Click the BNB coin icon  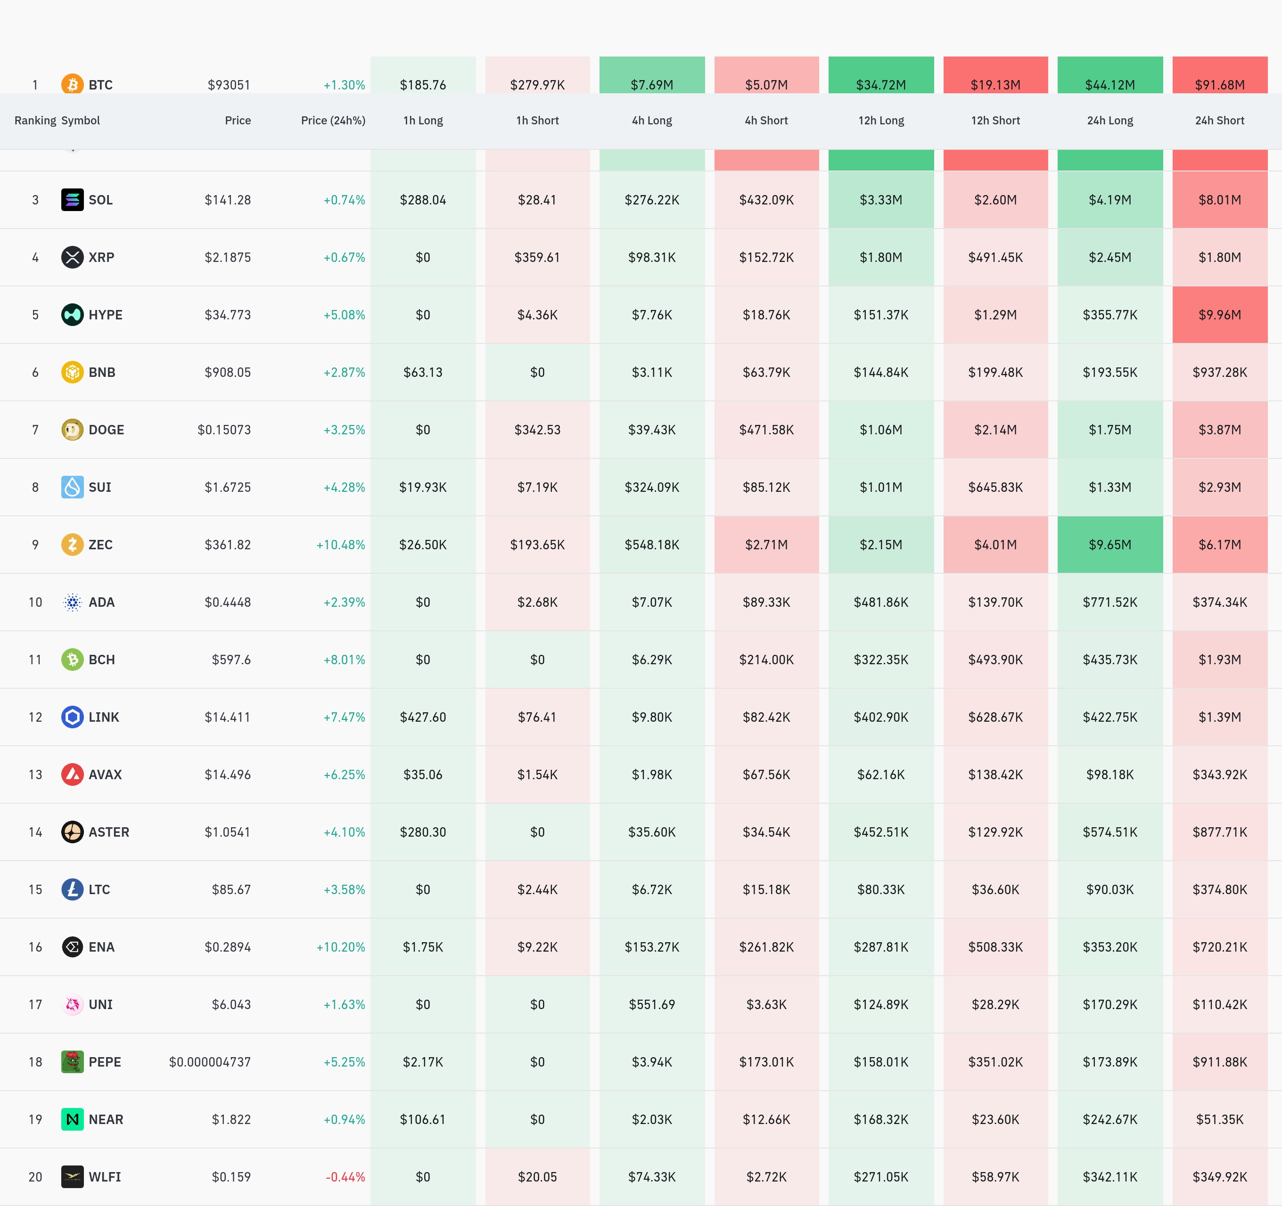72,372
